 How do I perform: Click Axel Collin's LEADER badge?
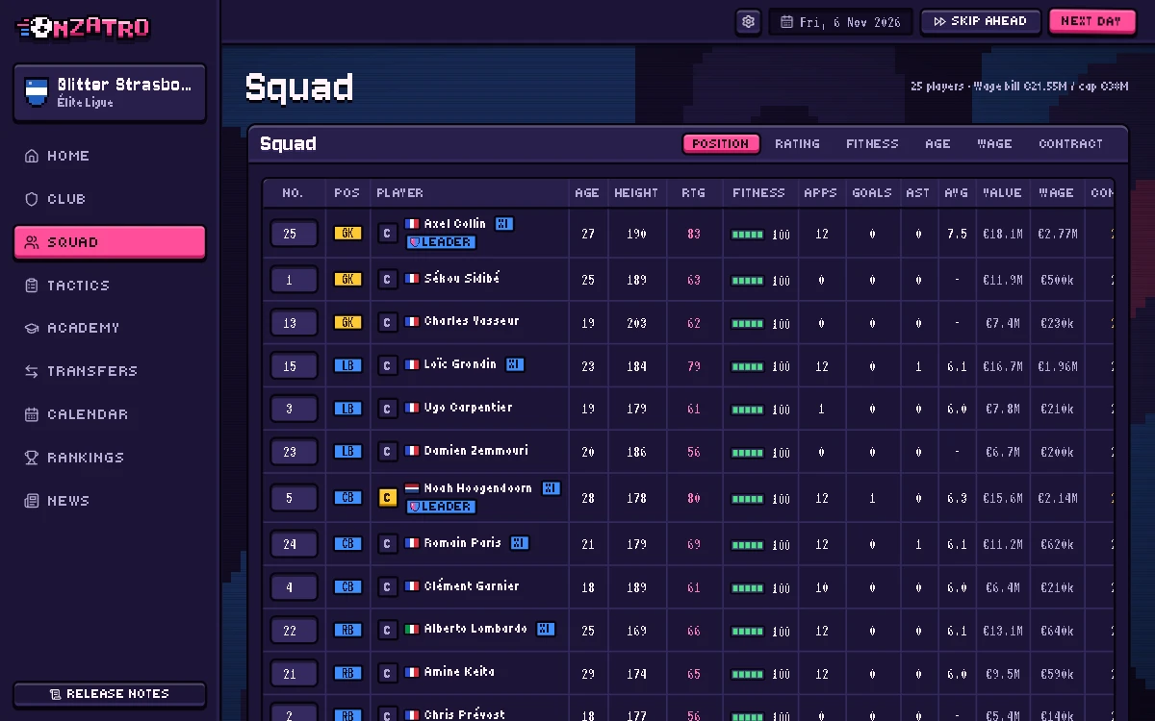click(x=441, y=242)
